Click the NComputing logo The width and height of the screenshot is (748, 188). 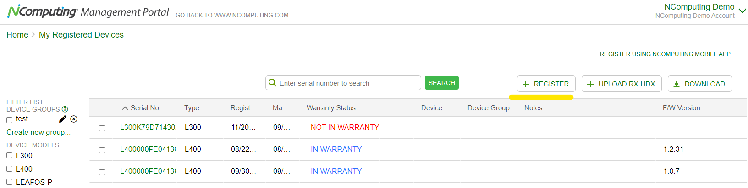[x=42, y=11]
